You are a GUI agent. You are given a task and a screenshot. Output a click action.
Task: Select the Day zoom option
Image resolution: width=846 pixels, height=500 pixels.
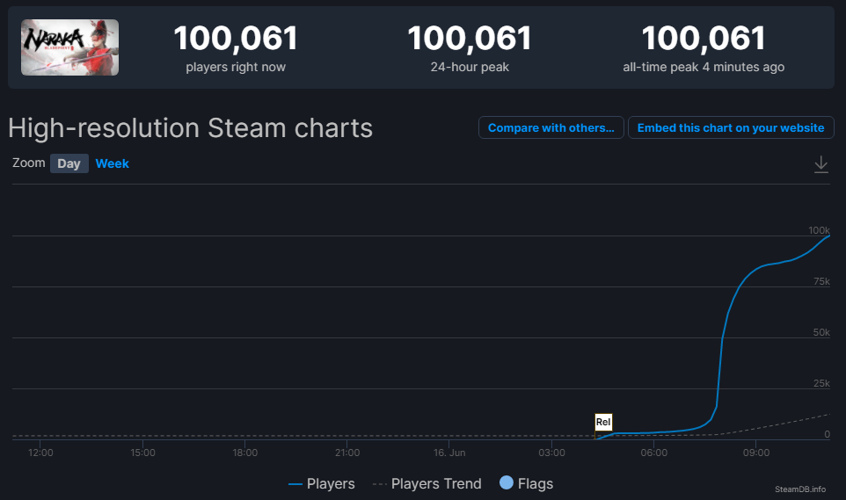point(69,163)
